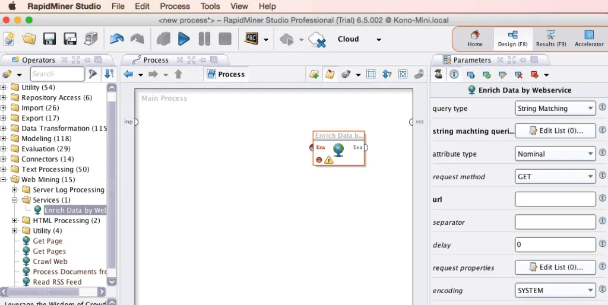
Task: Click the sort operators arrow icon
Action: pyautogui.click(x=109, y=74)
